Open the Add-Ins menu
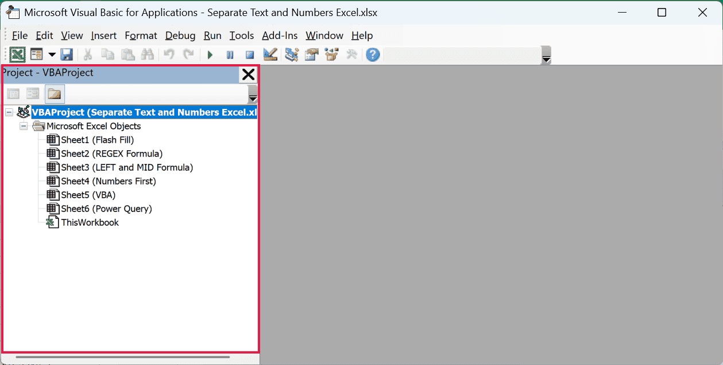The image size is (723, 365). [280, 36]
